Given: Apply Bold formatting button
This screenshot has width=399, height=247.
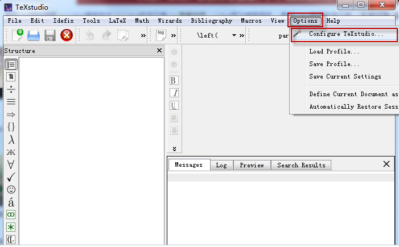Looking at the screenshot, I should [x=174, y=80].
